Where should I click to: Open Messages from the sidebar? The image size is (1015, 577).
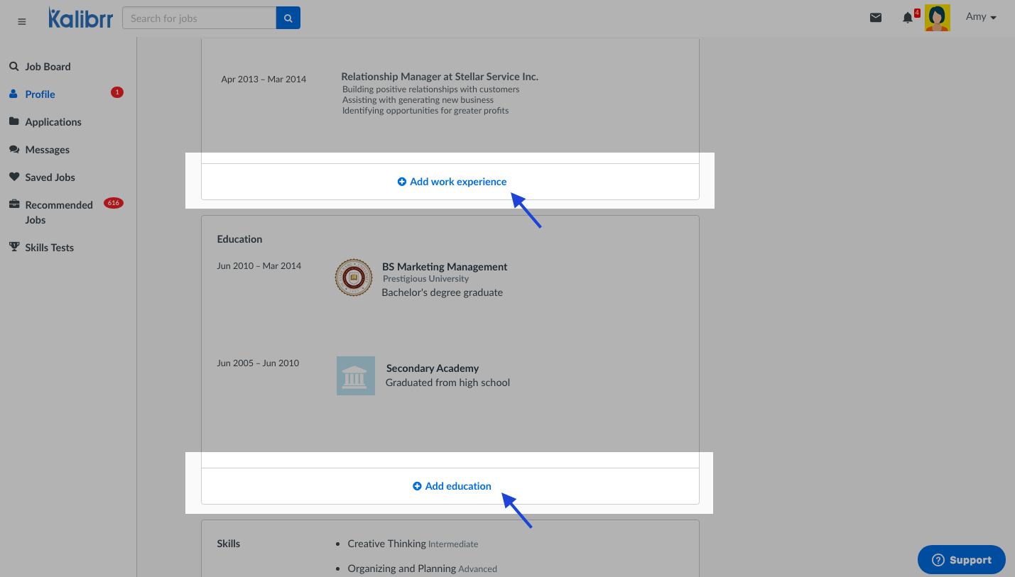47,150
